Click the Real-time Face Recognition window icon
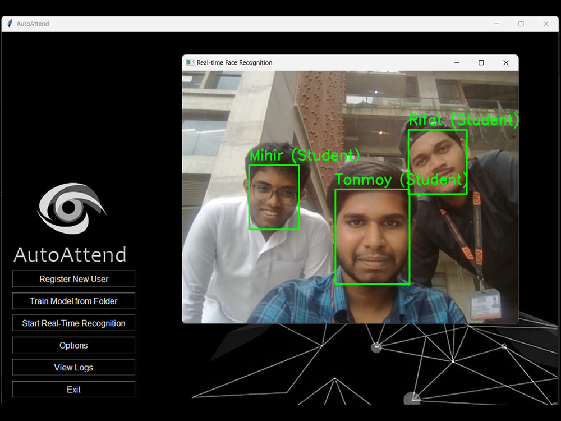 click(190, 63)
